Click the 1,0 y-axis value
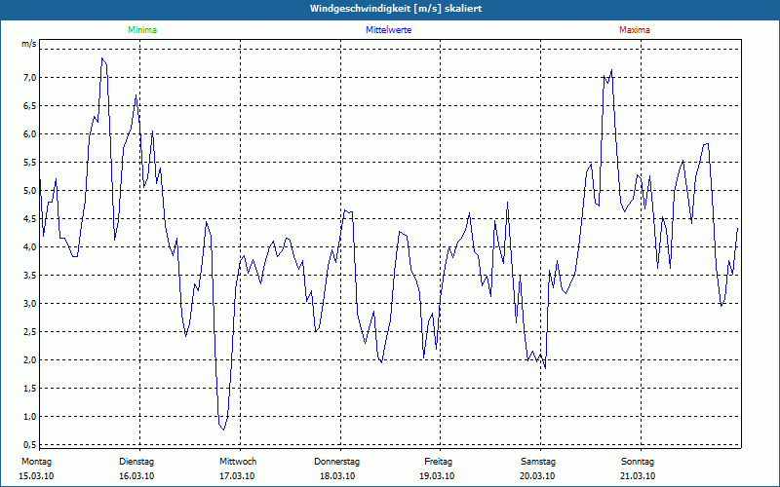 [29, 417]
